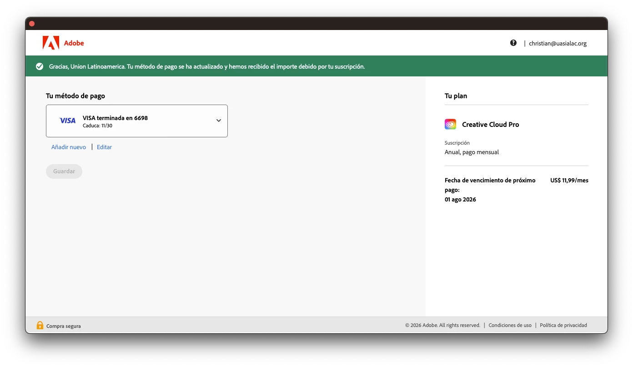Click the '01 ago 2026' due date
The width and height of the screenshot is (633, 367).
460,200
